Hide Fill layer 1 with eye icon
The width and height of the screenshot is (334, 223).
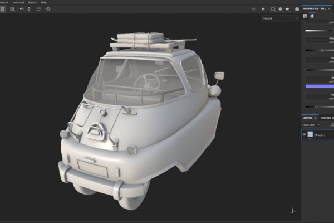(304, 134)
